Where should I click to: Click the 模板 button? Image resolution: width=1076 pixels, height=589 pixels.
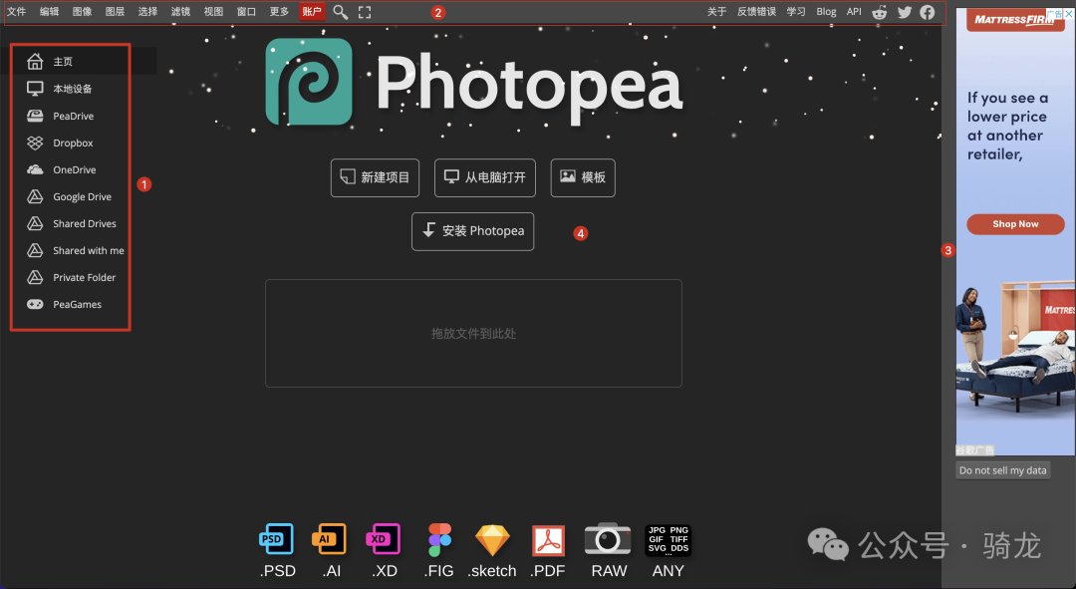[583, 177]
